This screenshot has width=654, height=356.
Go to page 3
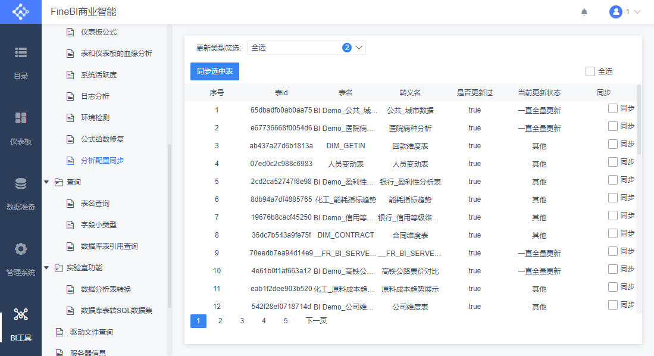click(242, 321)
